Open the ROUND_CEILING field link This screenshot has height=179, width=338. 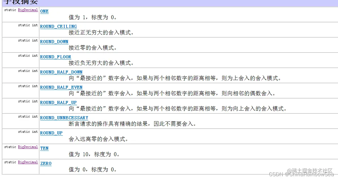(58, 26)
